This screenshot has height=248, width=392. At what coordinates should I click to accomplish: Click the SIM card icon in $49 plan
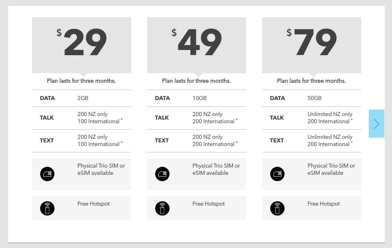point(162,174)
